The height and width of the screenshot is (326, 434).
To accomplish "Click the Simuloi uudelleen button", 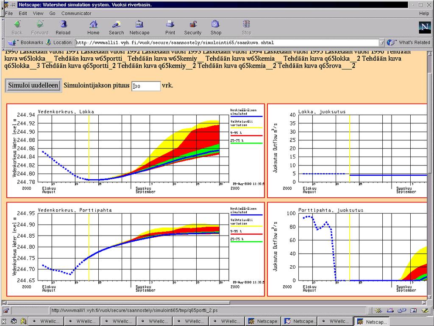I will 33,85.
